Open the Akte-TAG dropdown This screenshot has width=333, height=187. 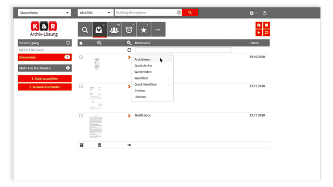click(x=95, y=12)
